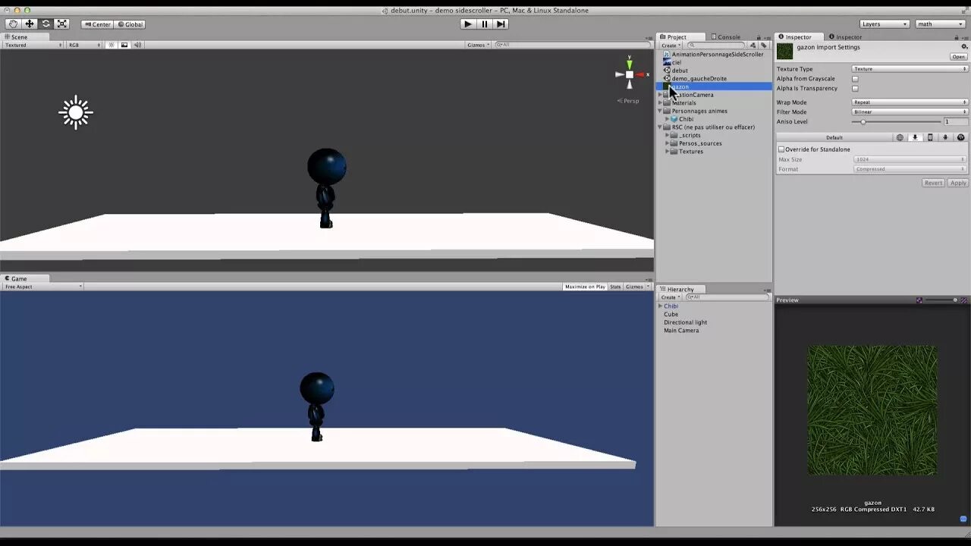
Task: Open Scene view Gizmos dropdown
Action: tap(478, 45)
